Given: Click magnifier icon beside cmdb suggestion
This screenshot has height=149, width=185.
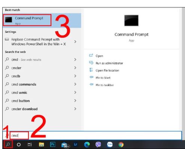Looking at the screenshot, I should point(7,76).
